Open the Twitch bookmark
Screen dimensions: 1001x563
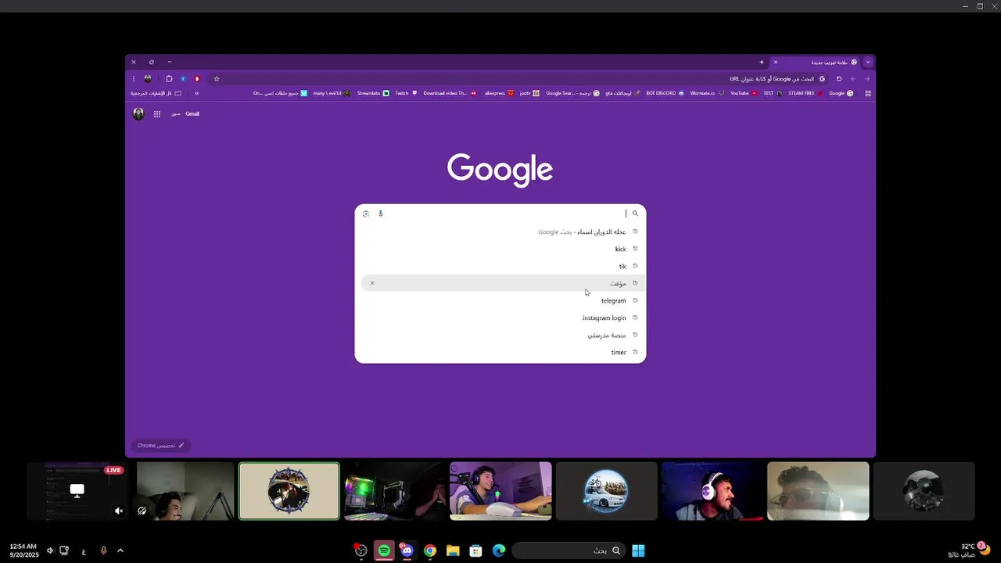point(406,93)
